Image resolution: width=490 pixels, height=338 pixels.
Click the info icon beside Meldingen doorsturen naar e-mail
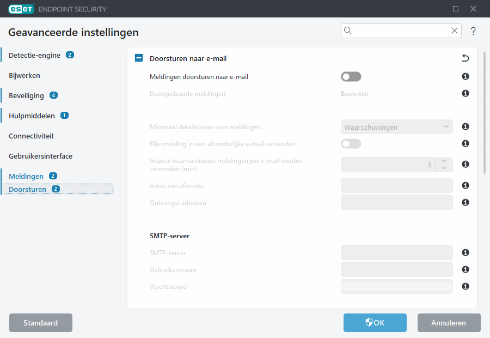[465, 77]
